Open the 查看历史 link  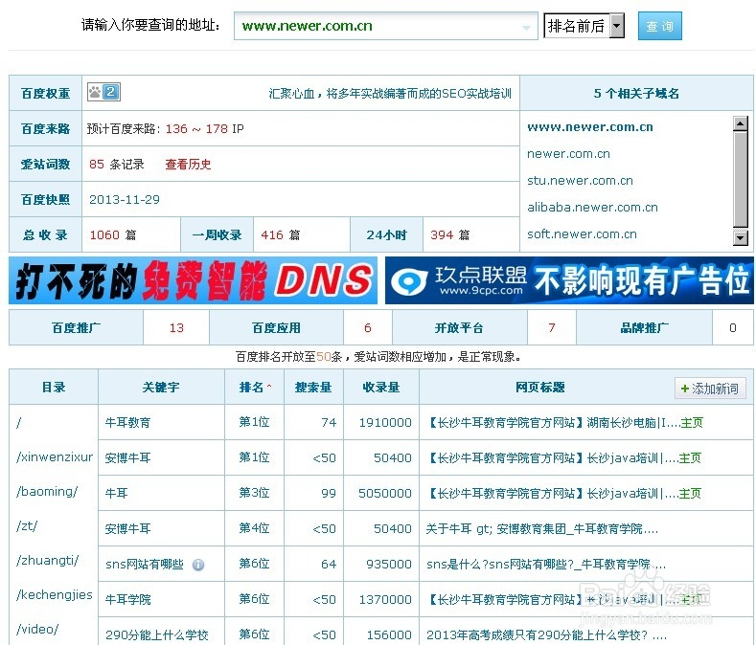point(188,165)
